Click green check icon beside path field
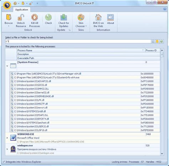169x166 pixels. point(162,41)
